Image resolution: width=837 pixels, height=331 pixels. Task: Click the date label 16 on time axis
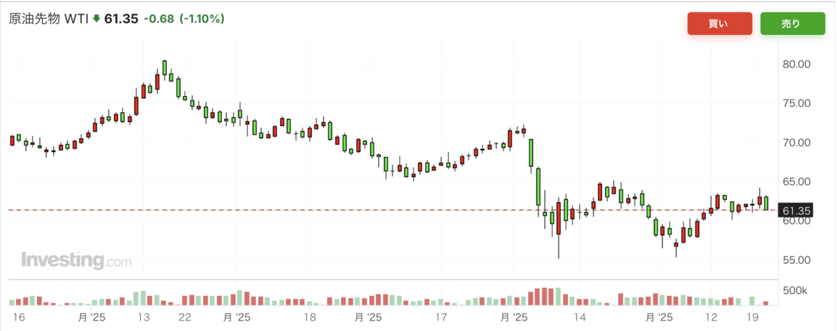(x=20, y=317)
